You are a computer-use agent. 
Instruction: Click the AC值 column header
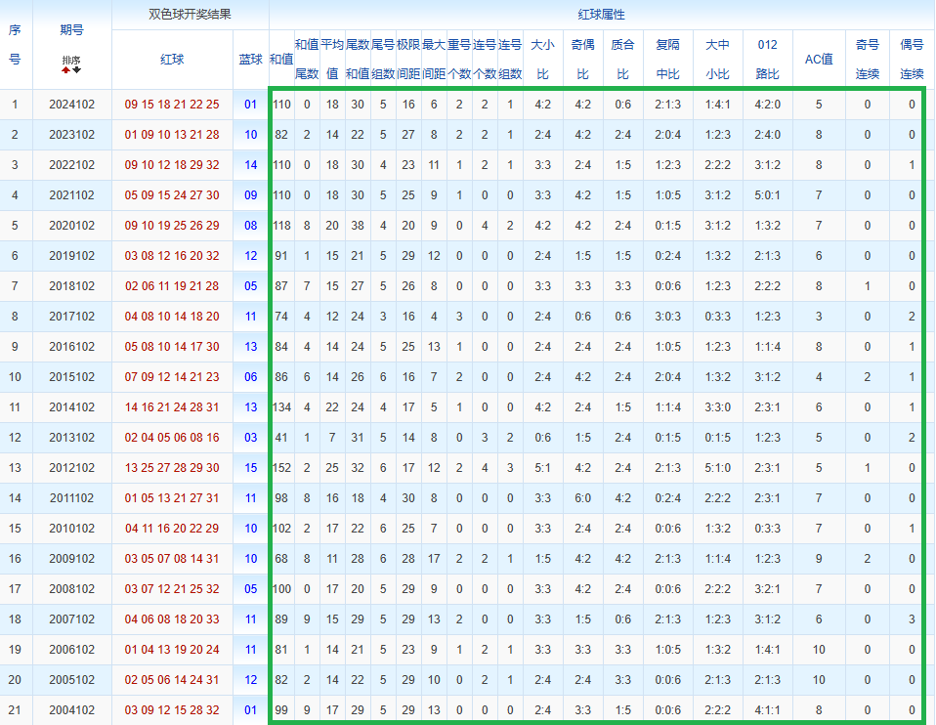coord(819,60)
